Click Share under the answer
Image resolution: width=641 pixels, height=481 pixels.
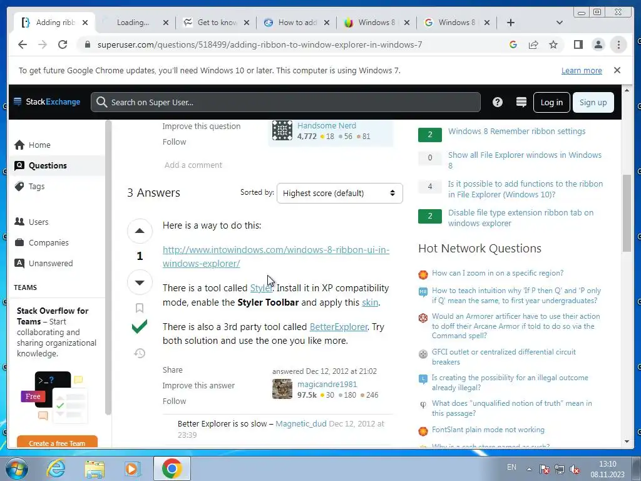[173, 370]
